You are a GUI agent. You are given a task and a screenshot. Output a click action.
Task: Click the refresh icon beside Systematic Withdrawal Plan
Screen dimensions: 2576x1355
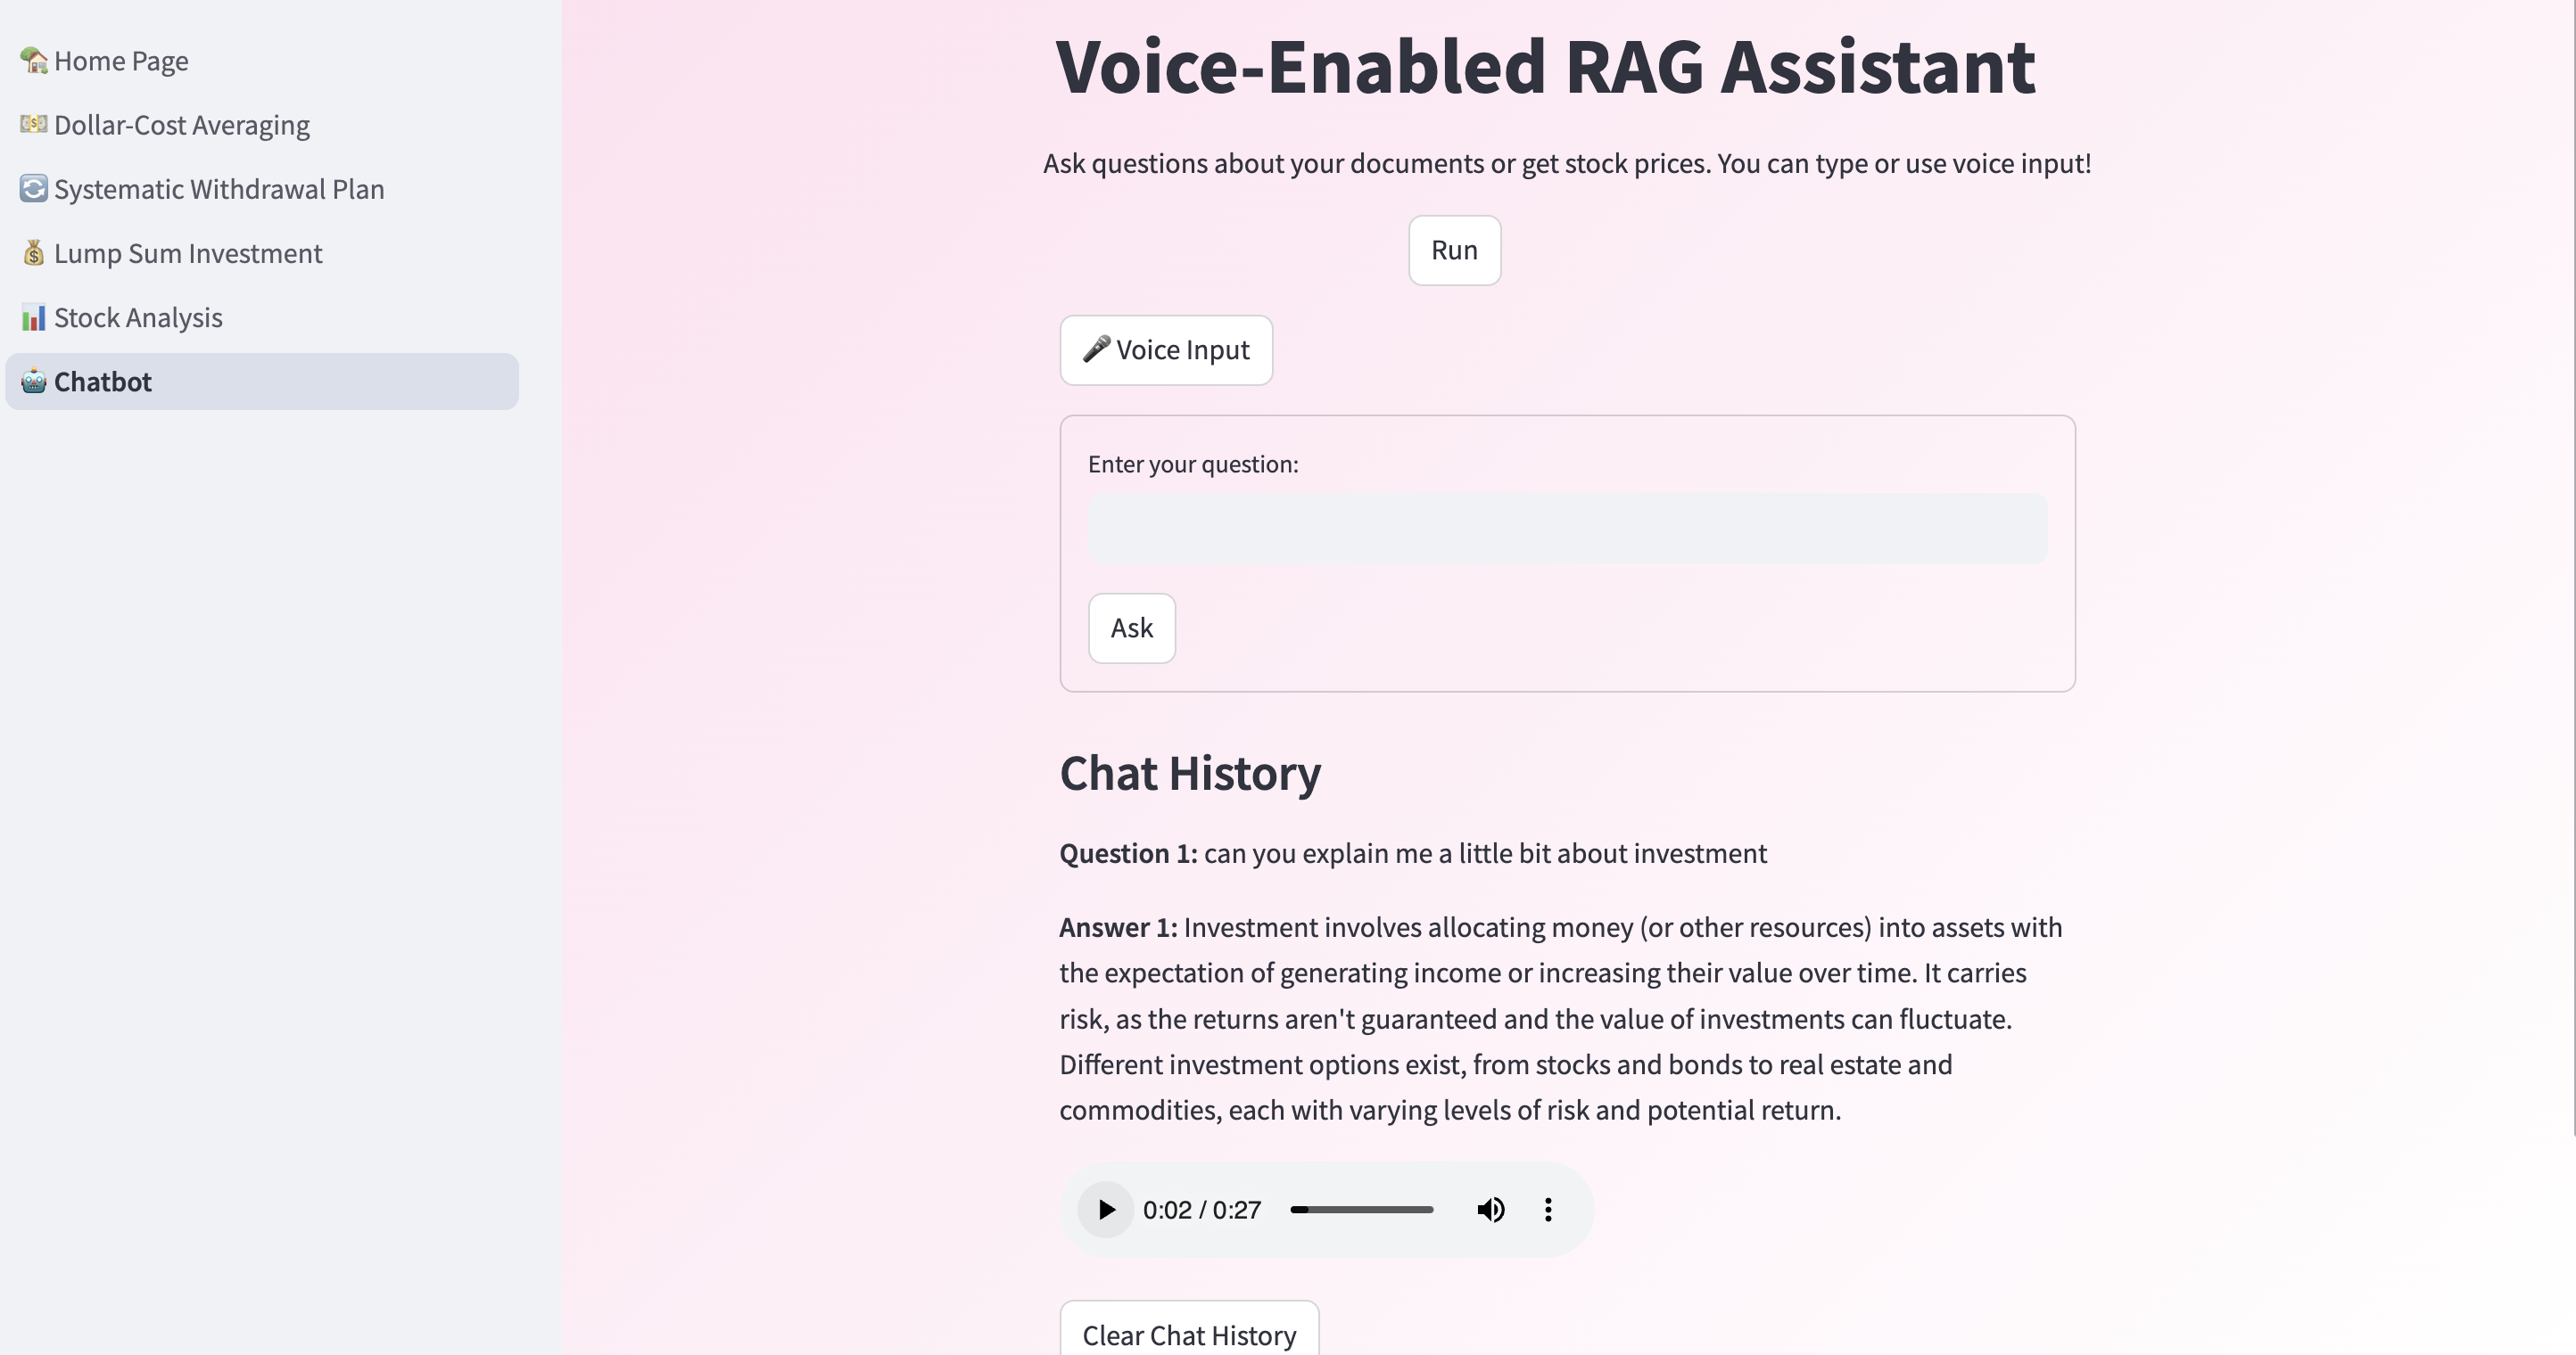point(34,189)
